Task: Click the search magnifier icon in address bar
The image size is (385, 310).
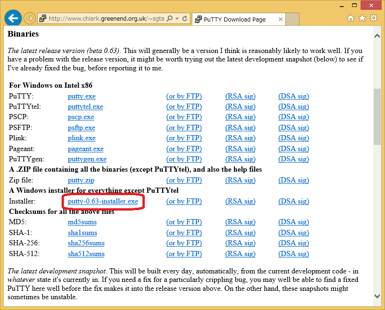Action: pyautogui.click(x=169, y=18)
